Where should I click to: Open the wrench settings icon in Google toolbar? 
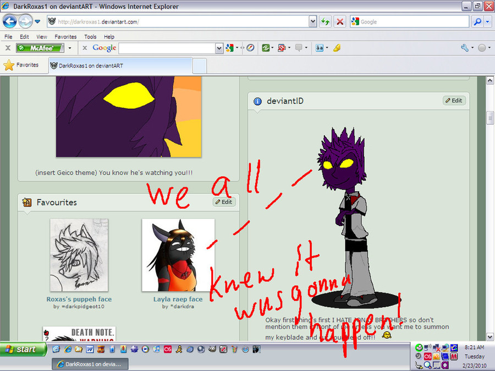point(464,48)
